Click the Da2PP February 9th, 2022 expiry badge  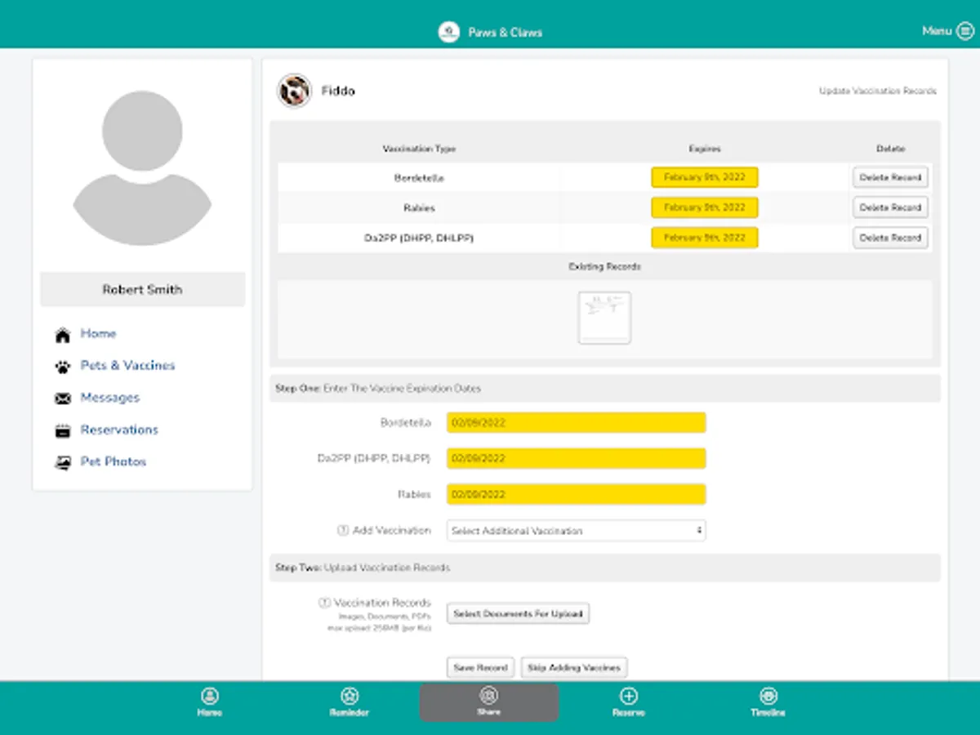coord(705,238)
